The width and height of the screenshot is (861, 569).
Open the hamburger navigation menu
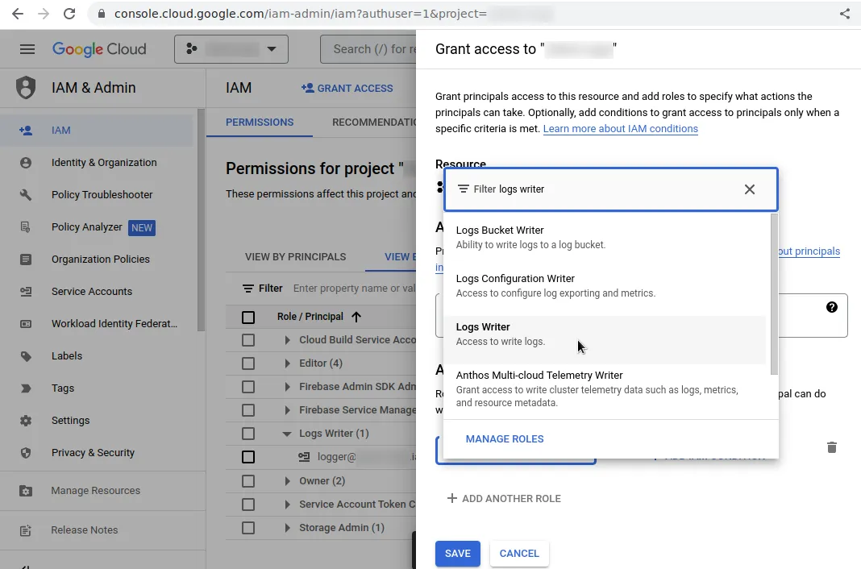pos(27,49)
